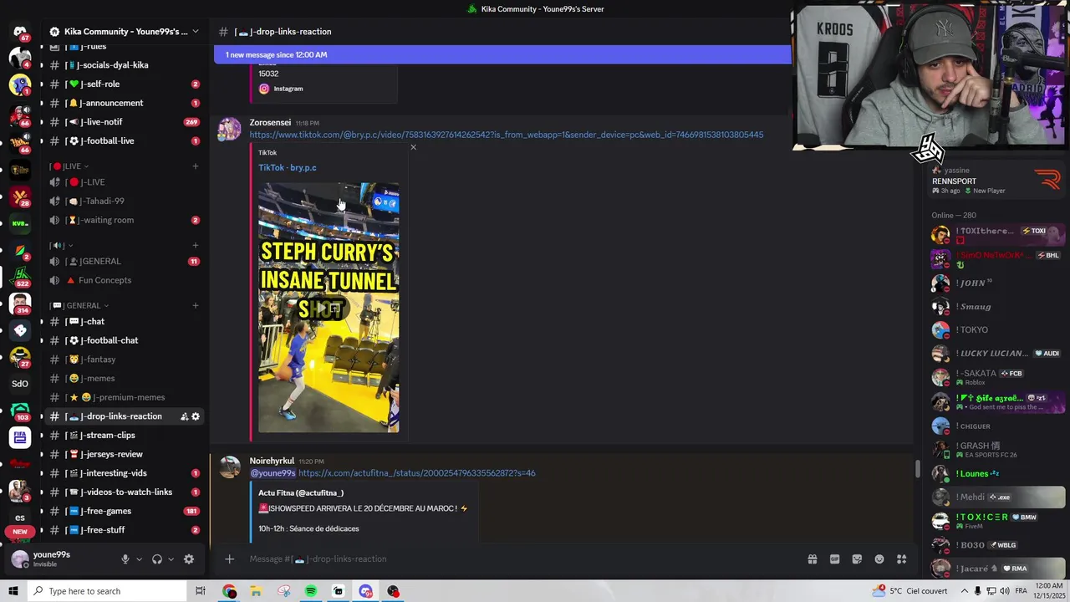Open Chrome from the taskbar
This screenshot has height=602, width=1070.
click(x=229, y=591)
